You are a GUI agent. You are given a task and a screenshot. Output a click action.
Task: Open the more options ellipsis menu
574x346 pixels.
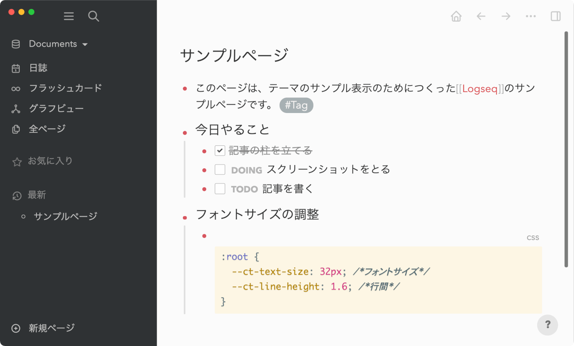[x=531, y=16]
